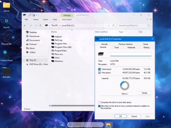Switch to the Tools tab
The width and height of the screenshot is (171, 128).
coord(117,48)
